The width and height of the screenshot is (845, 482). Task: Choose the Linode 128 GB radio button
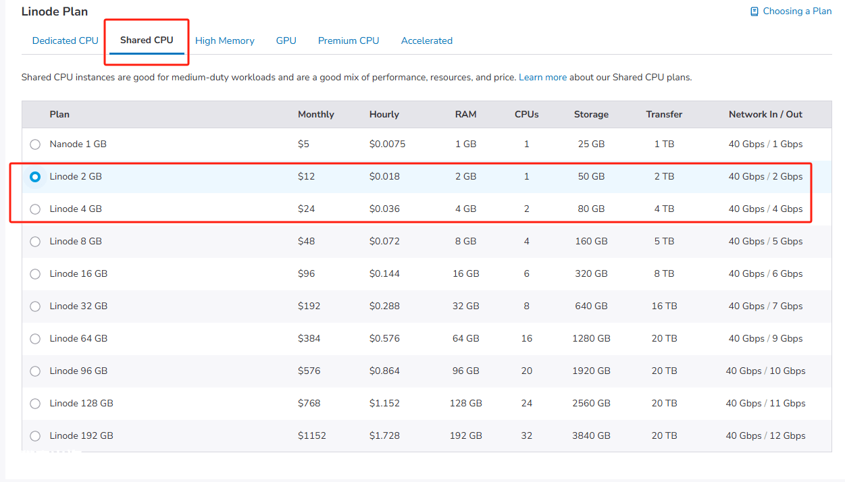[35, 404]
